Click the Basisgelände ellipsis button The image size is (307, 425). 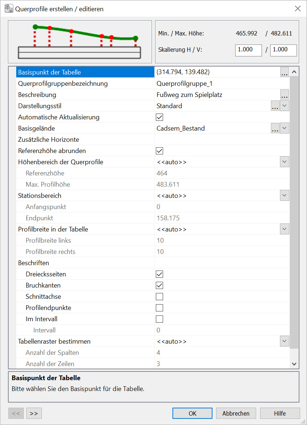pyautogui.click(x=275, y=128)
